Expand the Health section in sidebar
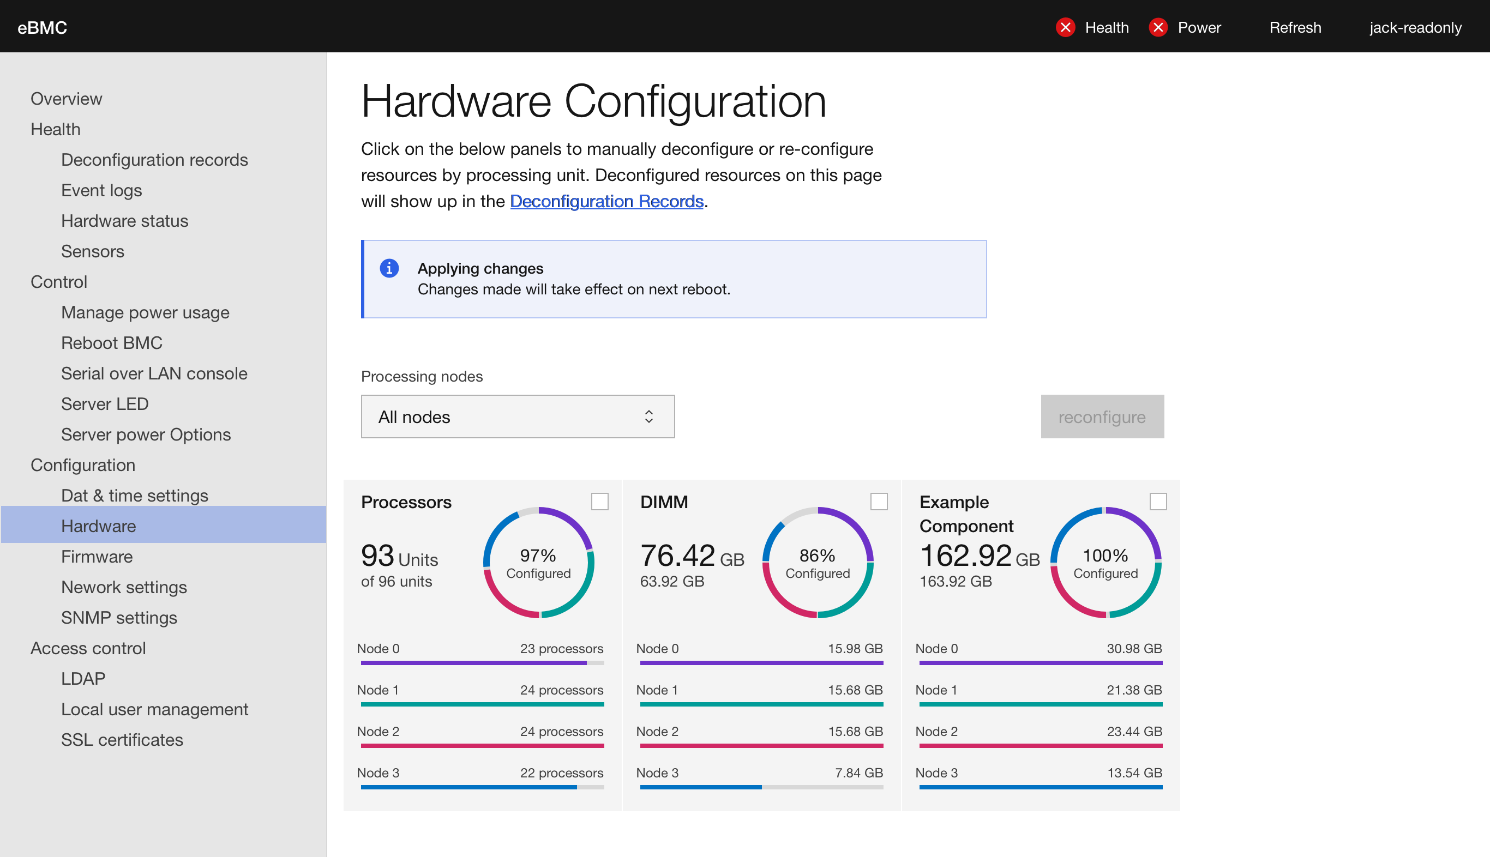The image size is (1490, 857). (55, 129)
